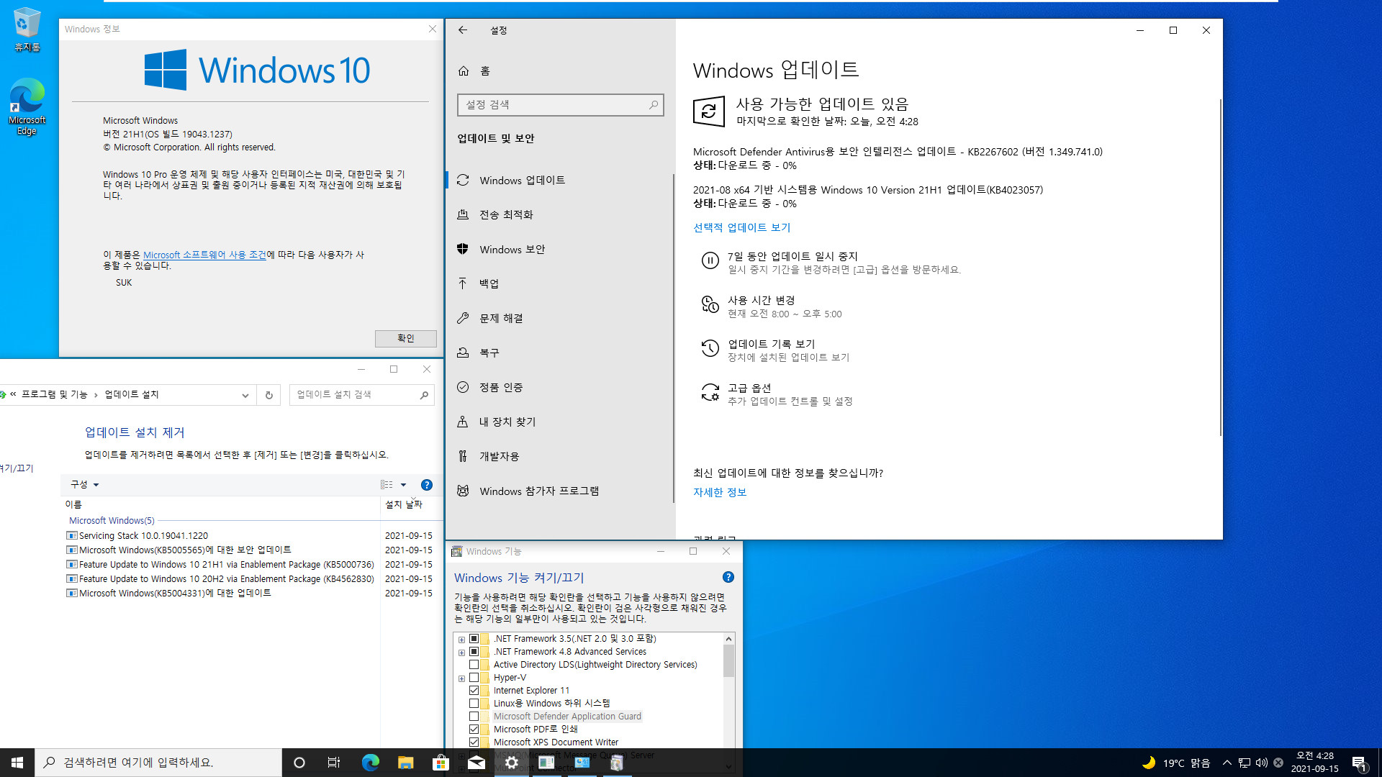Click the 고급 옵션 icon
This screenshot has height=777, width=1382.
710,392
